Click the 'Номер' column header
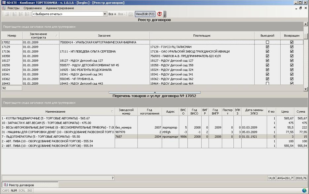Viewport: 309px width, 194px height. coord(12,36)
